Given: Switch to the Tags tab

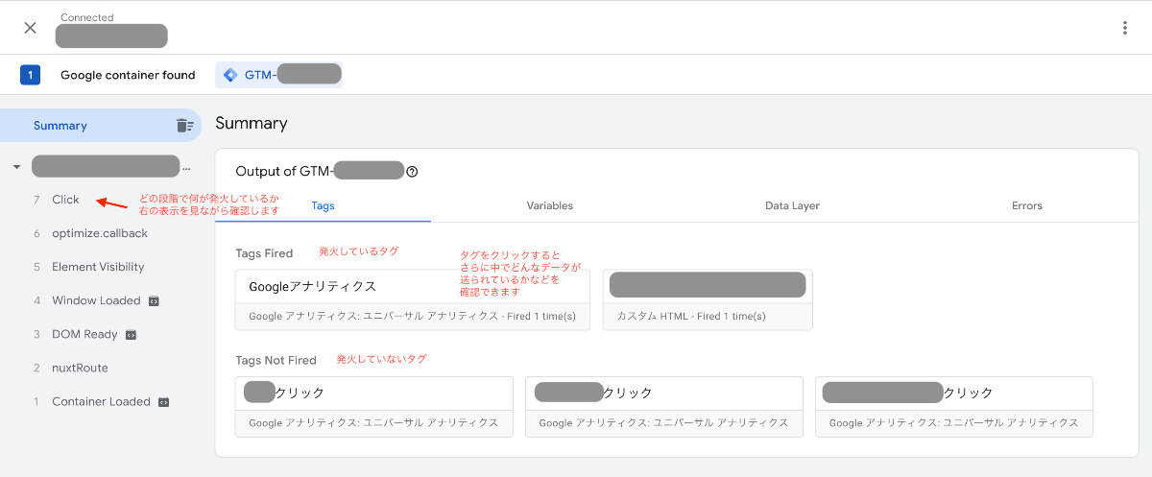Looking at the screenshot, I should [x=324, y=205].
